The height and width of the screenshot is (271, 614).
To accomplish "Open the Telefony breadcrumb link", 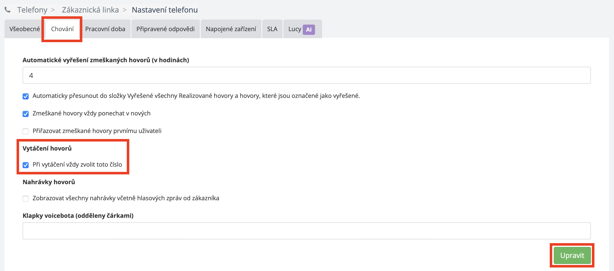I will [x=32, y=10].
